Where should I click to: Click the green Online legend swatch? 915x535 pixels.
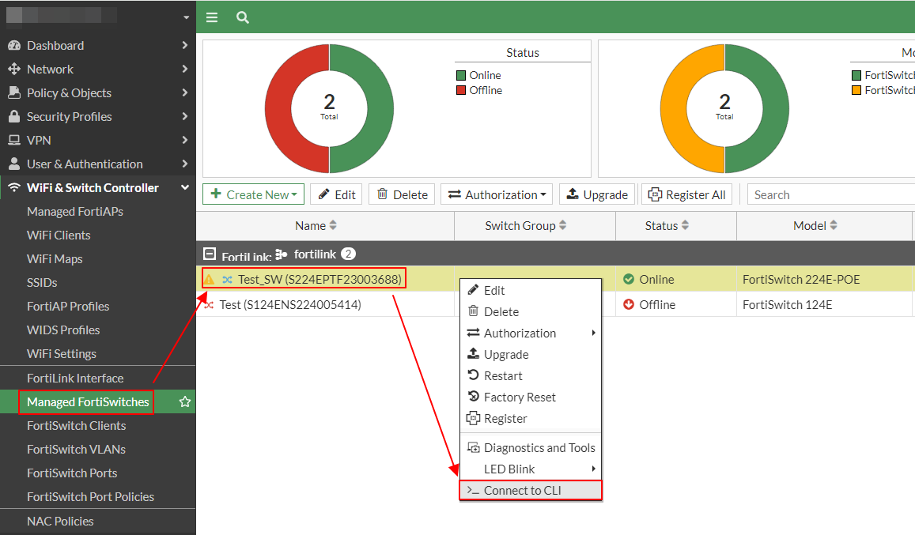pyautogui.click(x=461, y=75)
